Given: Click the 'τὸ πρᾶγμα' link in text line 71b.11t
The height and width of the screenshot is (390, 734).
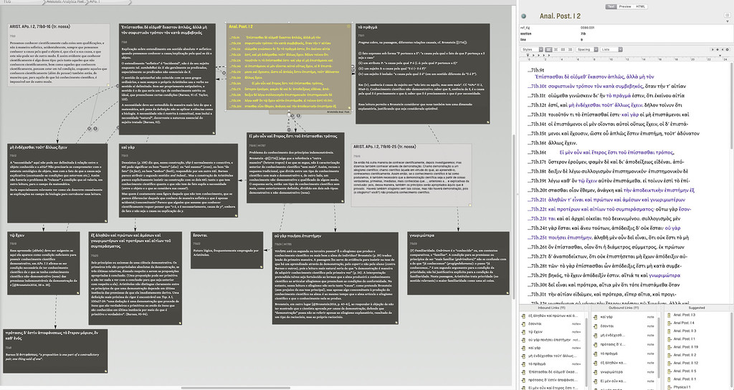Looking at the screenshot, I should click(x=619, y=96).
